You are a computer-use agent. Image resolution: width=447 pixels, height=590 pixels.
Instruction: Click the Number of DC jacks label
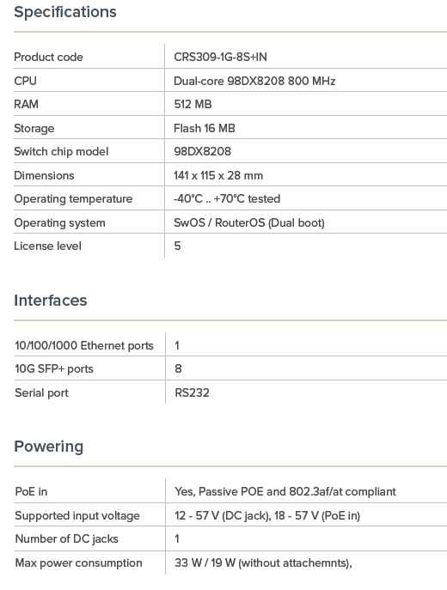coord(66,538)
